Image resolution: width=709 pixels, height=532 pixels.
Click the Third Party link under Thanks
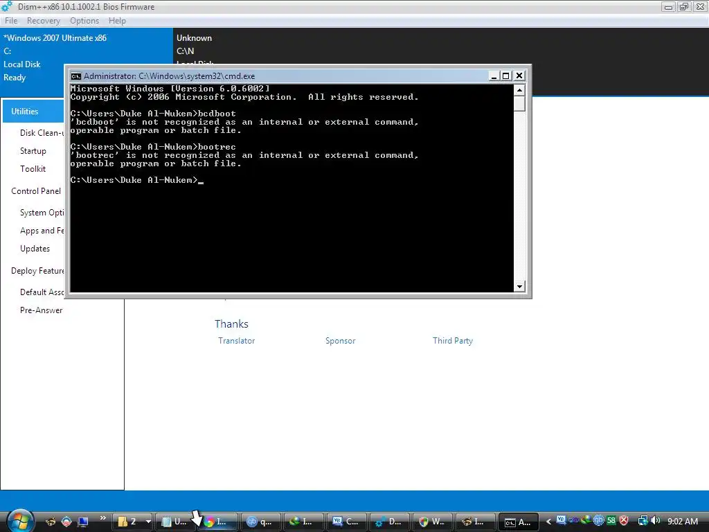pos(453,341)
